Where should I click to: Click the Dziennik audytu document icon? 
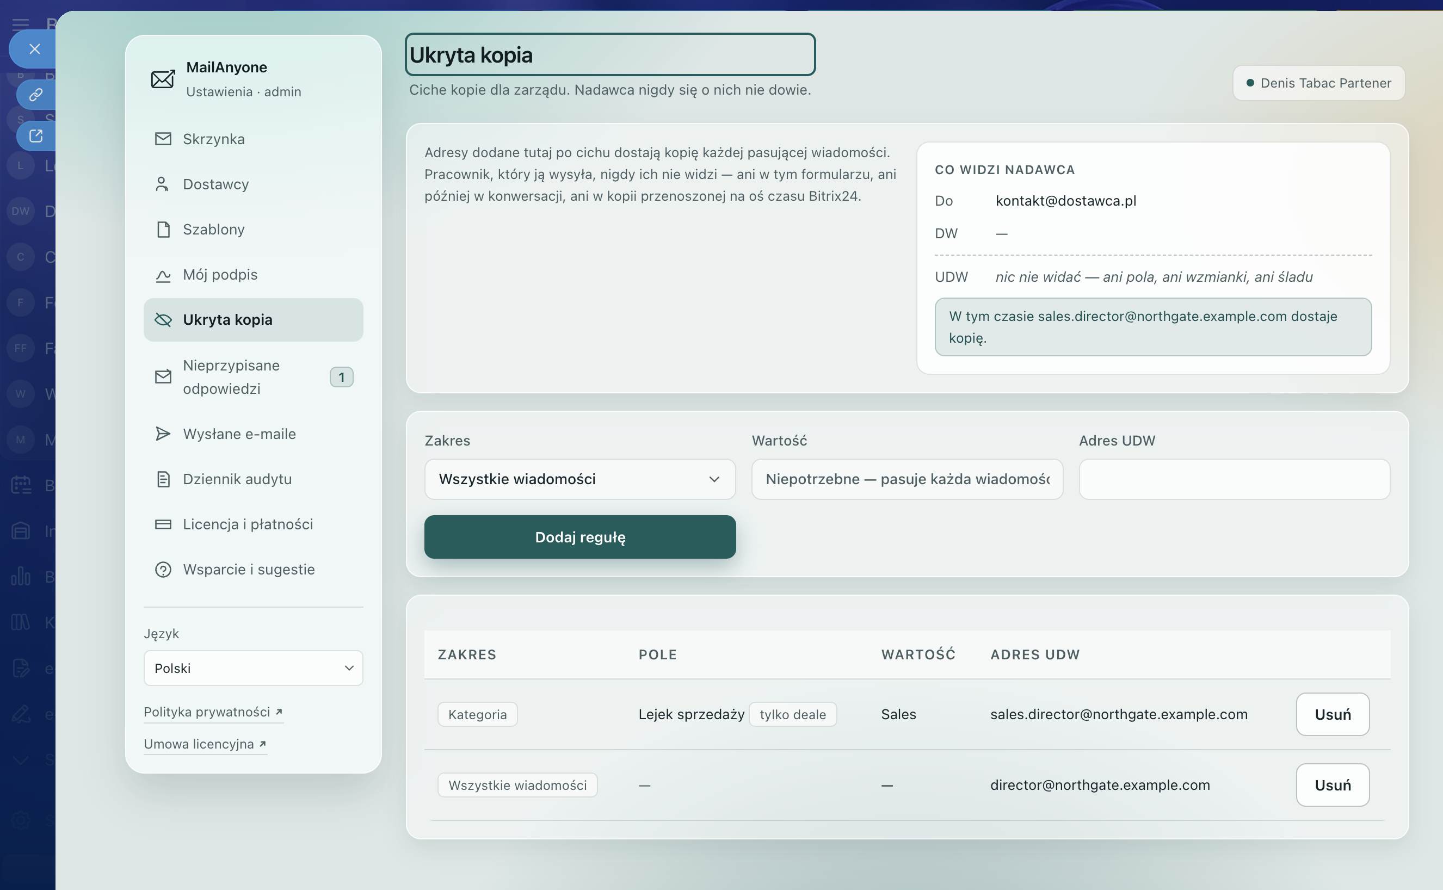tap(163, 479)
